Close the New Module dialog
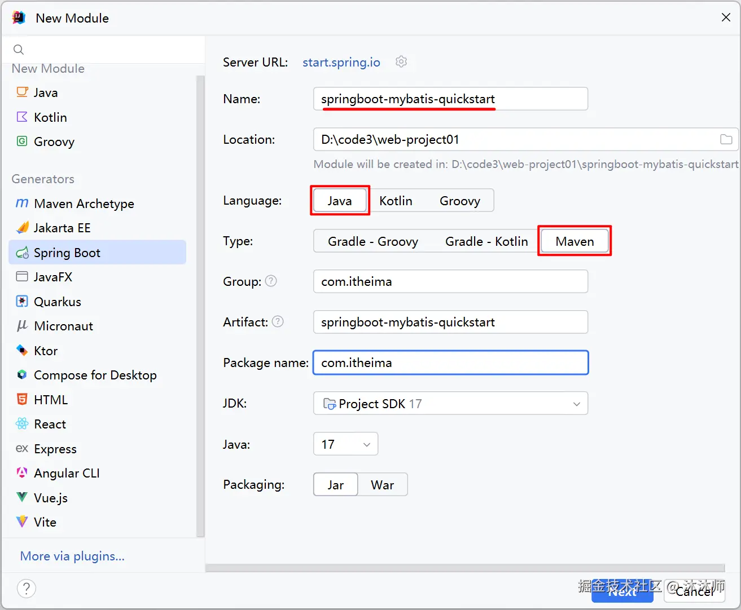 click(726, 17)
